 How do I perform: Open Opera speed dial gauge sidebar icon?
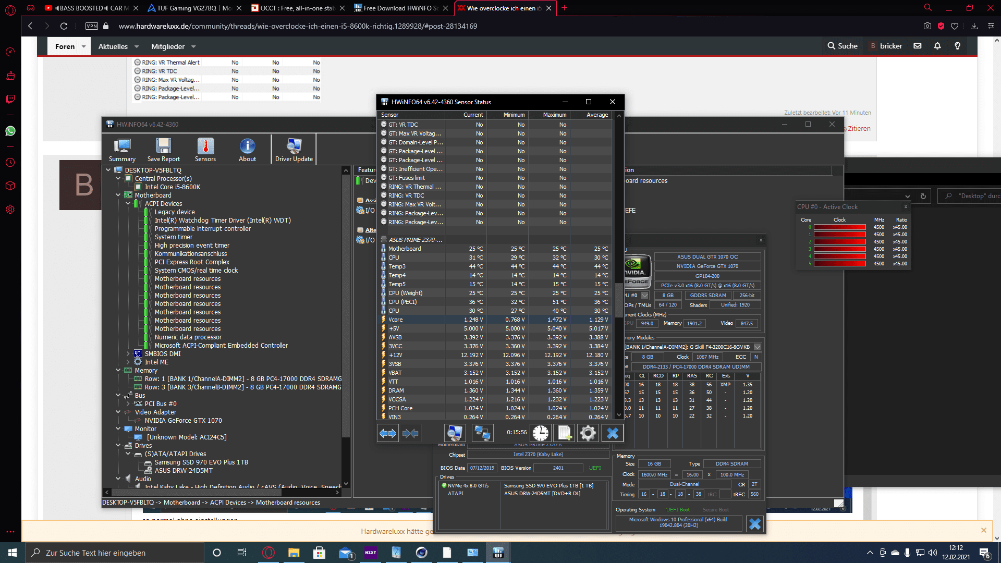(x=10, y=52)
